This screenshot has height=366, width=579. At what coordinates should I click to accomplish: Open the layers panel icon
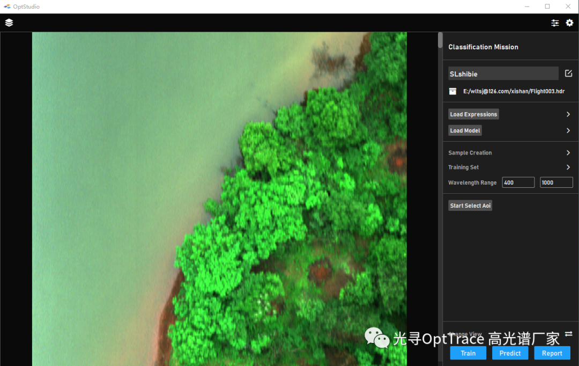[x=9, y=23]
